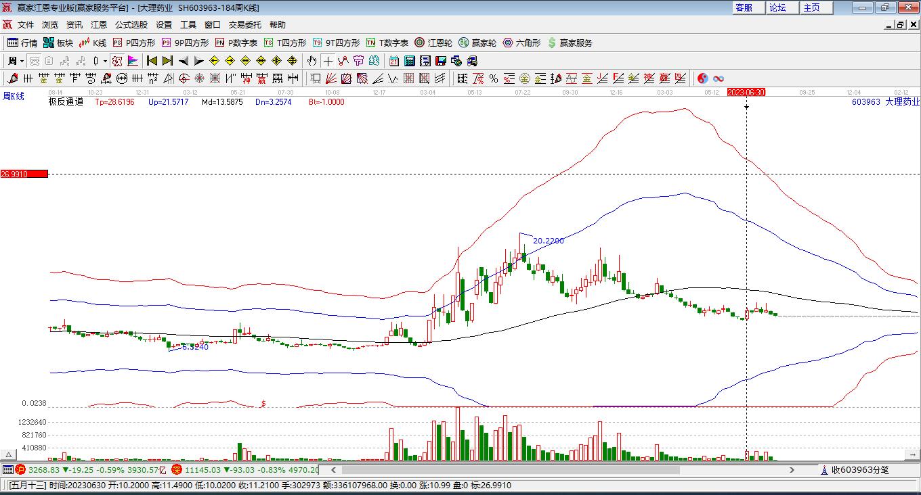Open the 浏览 menu
Screen dimensions: 921x495
click(x=50, y=24)
